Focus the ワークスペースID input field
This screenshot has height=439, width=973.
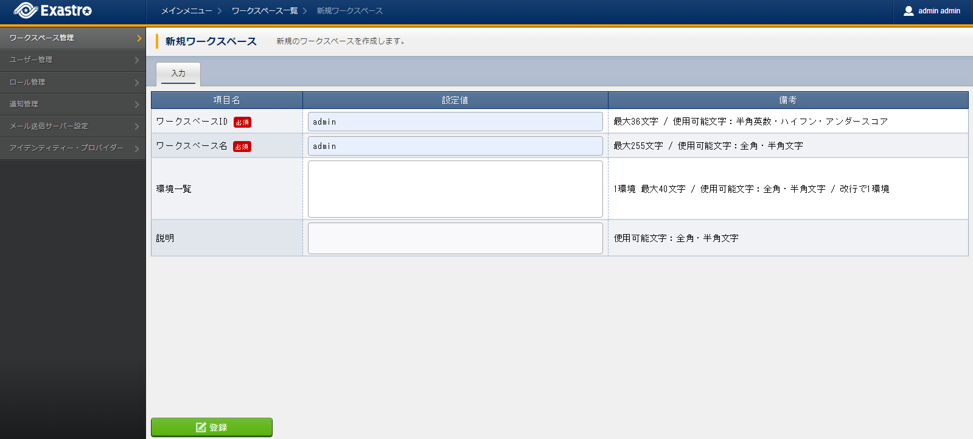pyautogui.click(x=455, y=122)
